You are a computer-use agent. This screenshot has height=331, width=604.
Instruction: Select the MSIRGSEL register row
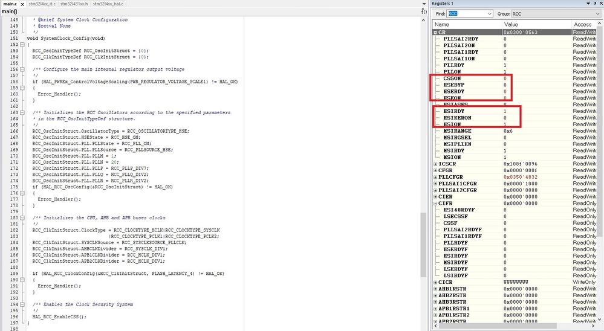[515, 137]
